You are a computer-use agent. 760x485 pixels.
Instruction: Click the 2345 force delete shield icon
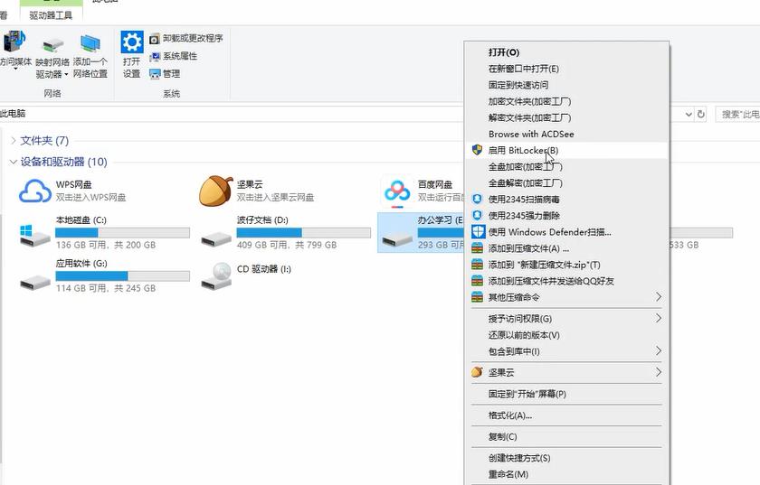(478, 215)
